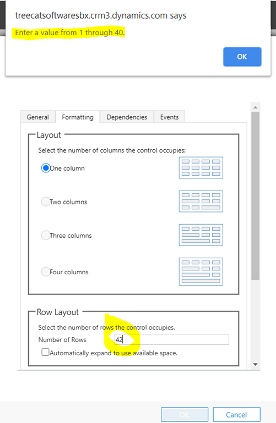Screen dimensions: 276x423
Task: Click Cancel at the dialog bottom
Action: [236, 415]
